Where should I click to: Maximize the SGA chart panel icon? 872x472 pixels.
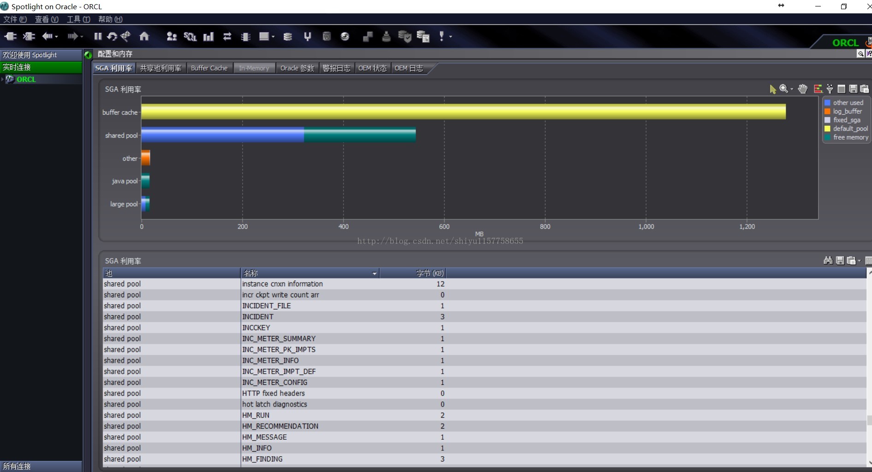[x=842, y=89]
